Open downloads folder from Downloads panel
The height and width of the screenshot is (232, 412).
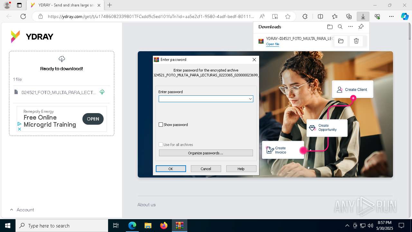330,27
